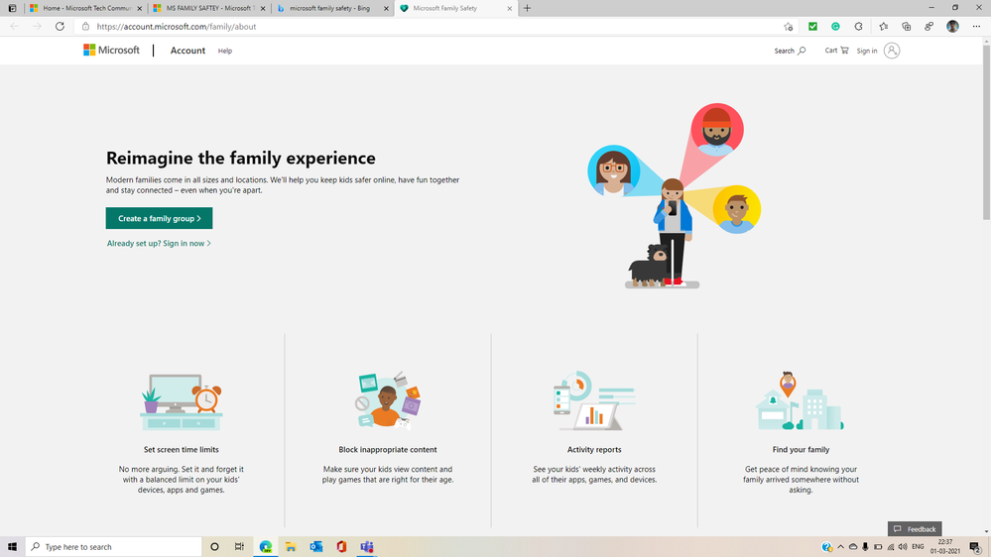
Task: Click the Find your family illustration
Action: click(x=801, y=400)
